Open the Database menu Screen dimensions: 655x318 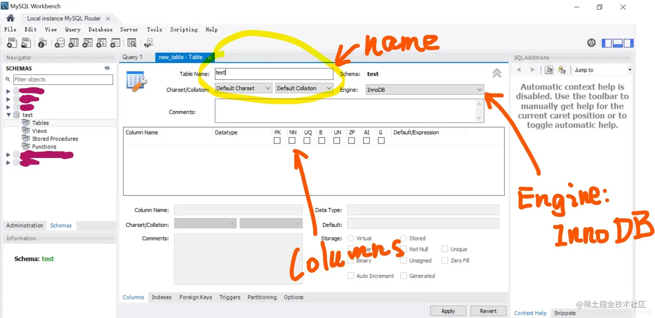point(101,29)
